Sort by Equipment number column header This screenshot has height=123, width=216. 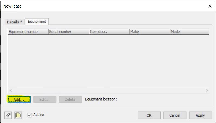pos(28,32)
